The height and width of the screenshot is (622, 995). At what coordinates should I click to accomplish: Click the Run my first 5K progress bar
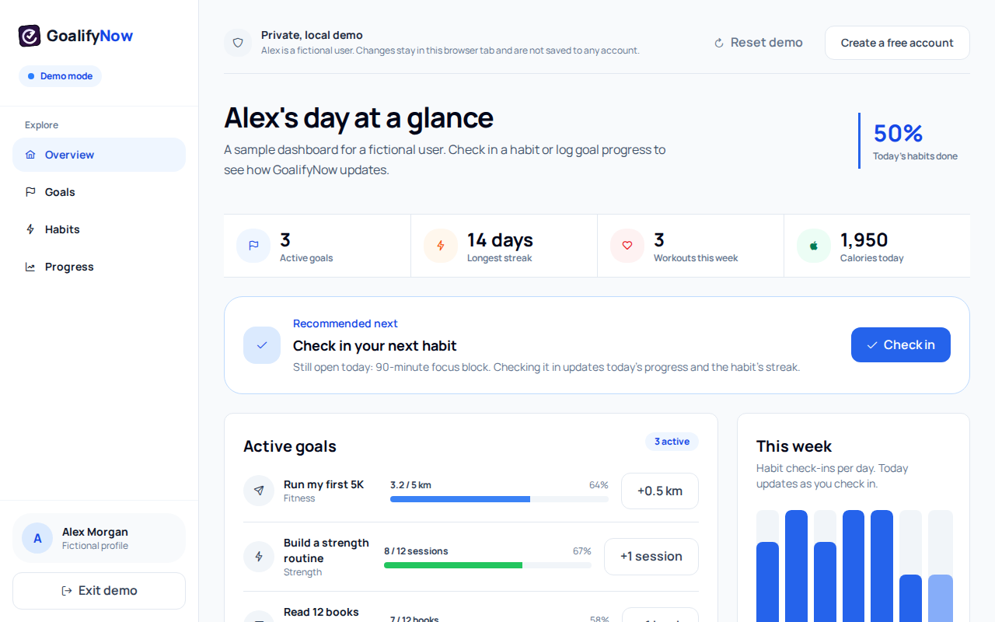click(x=499, y=499)
